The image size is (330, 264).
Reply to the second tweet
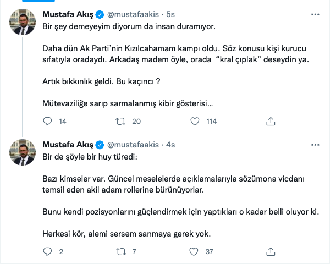[48, 252]
